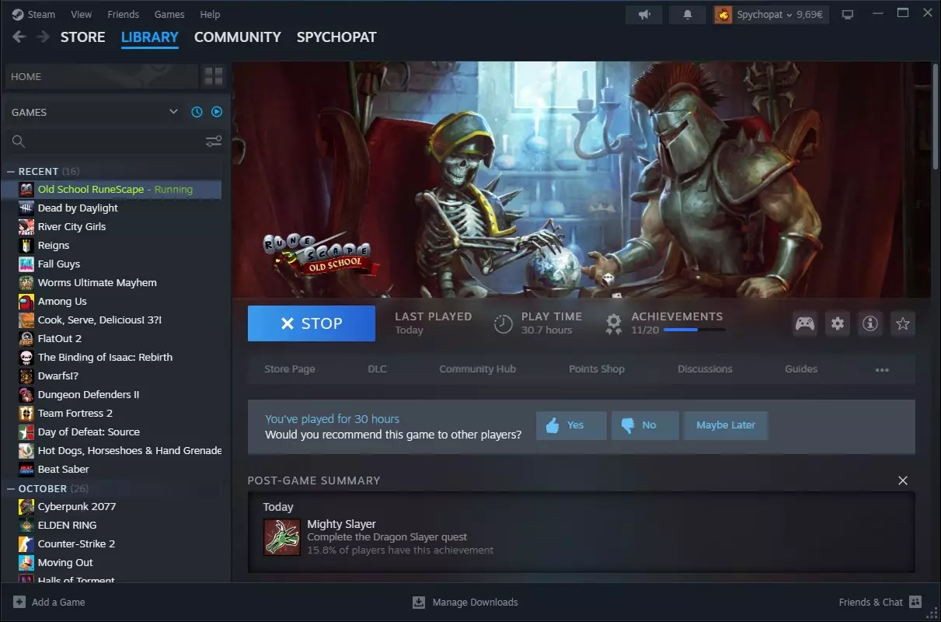
Task: Click the No thumbs-down button
Action: point(646,425)
